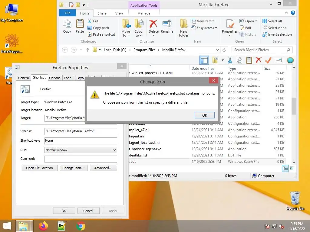Click the orange checkmark icon in lower toolbar
The height and width of the screenshot is (232, 310).
(268, 60)
